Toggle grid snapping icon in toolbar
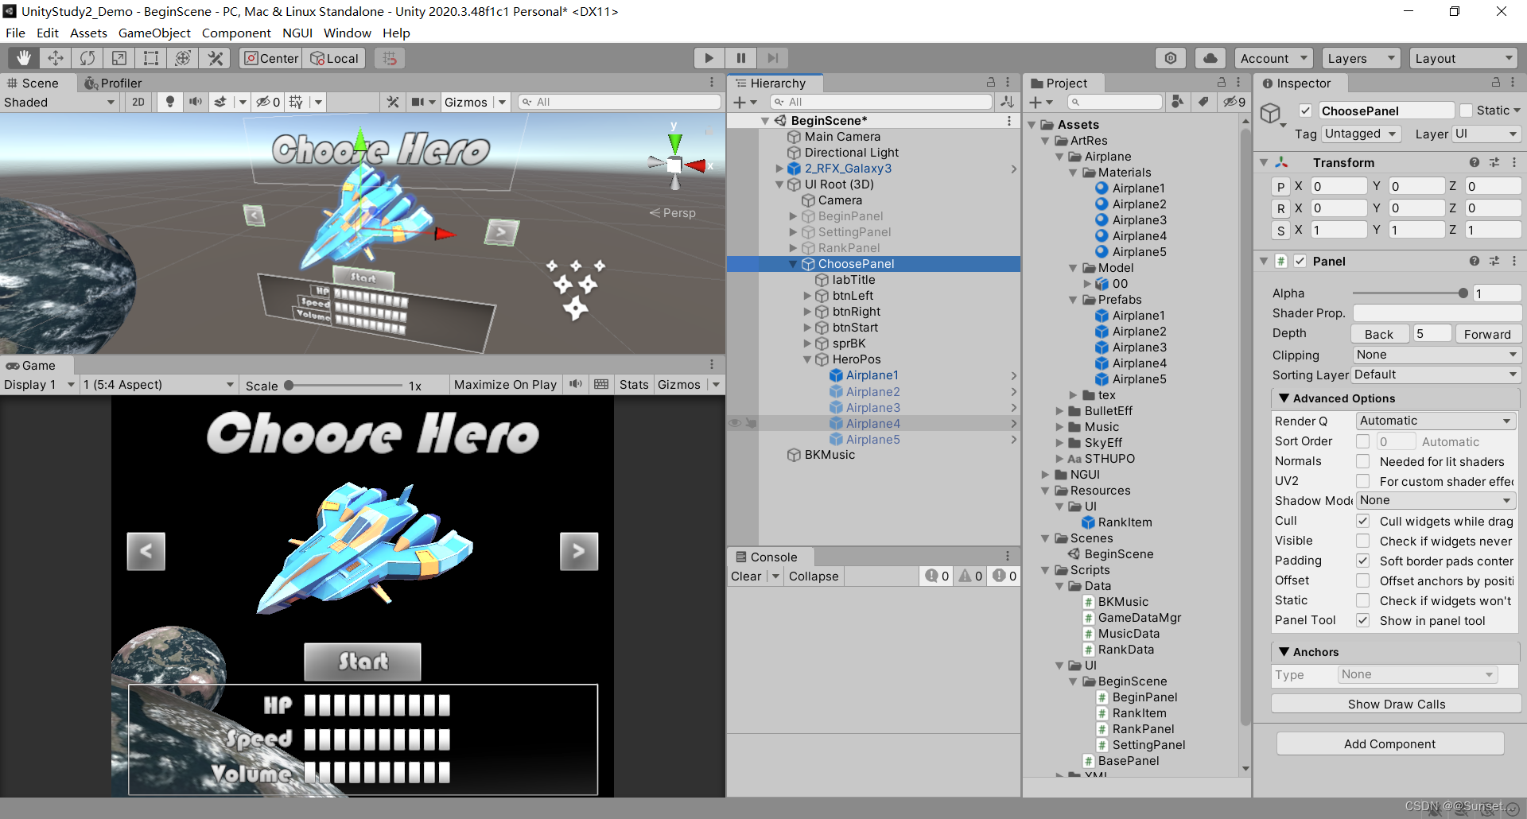The height and width of the screenshot is (819, 1527). pos(390,58)
